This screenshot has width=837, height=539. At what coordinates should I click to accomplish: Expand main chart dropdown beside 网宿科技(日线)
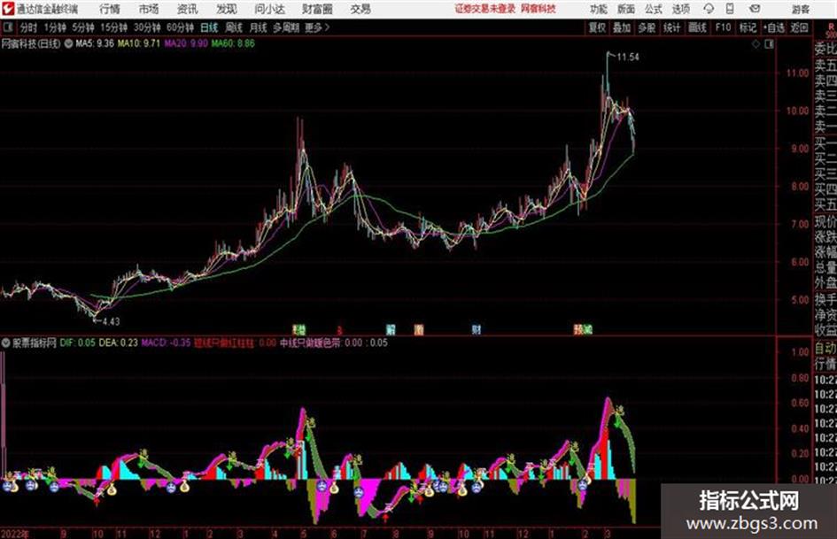(x=68, y=43)
